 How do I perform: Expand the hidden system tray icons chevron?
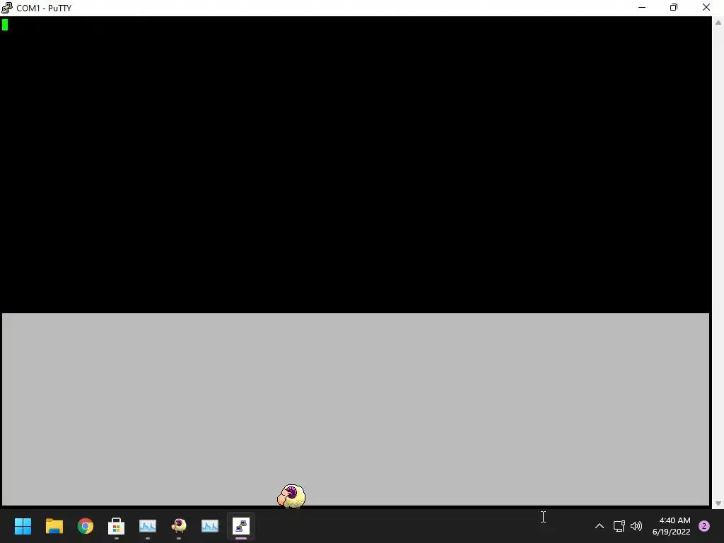[x=600, y=526]
